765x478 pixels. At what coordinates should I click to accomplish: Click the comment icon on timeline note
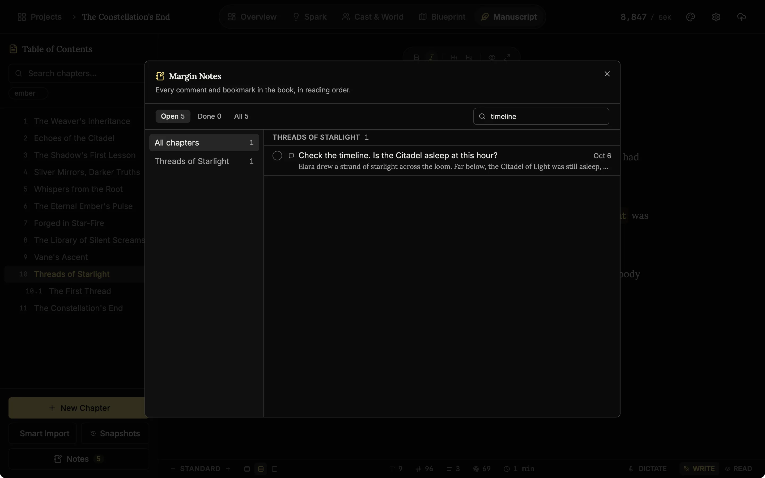click(x=291, y=156)
